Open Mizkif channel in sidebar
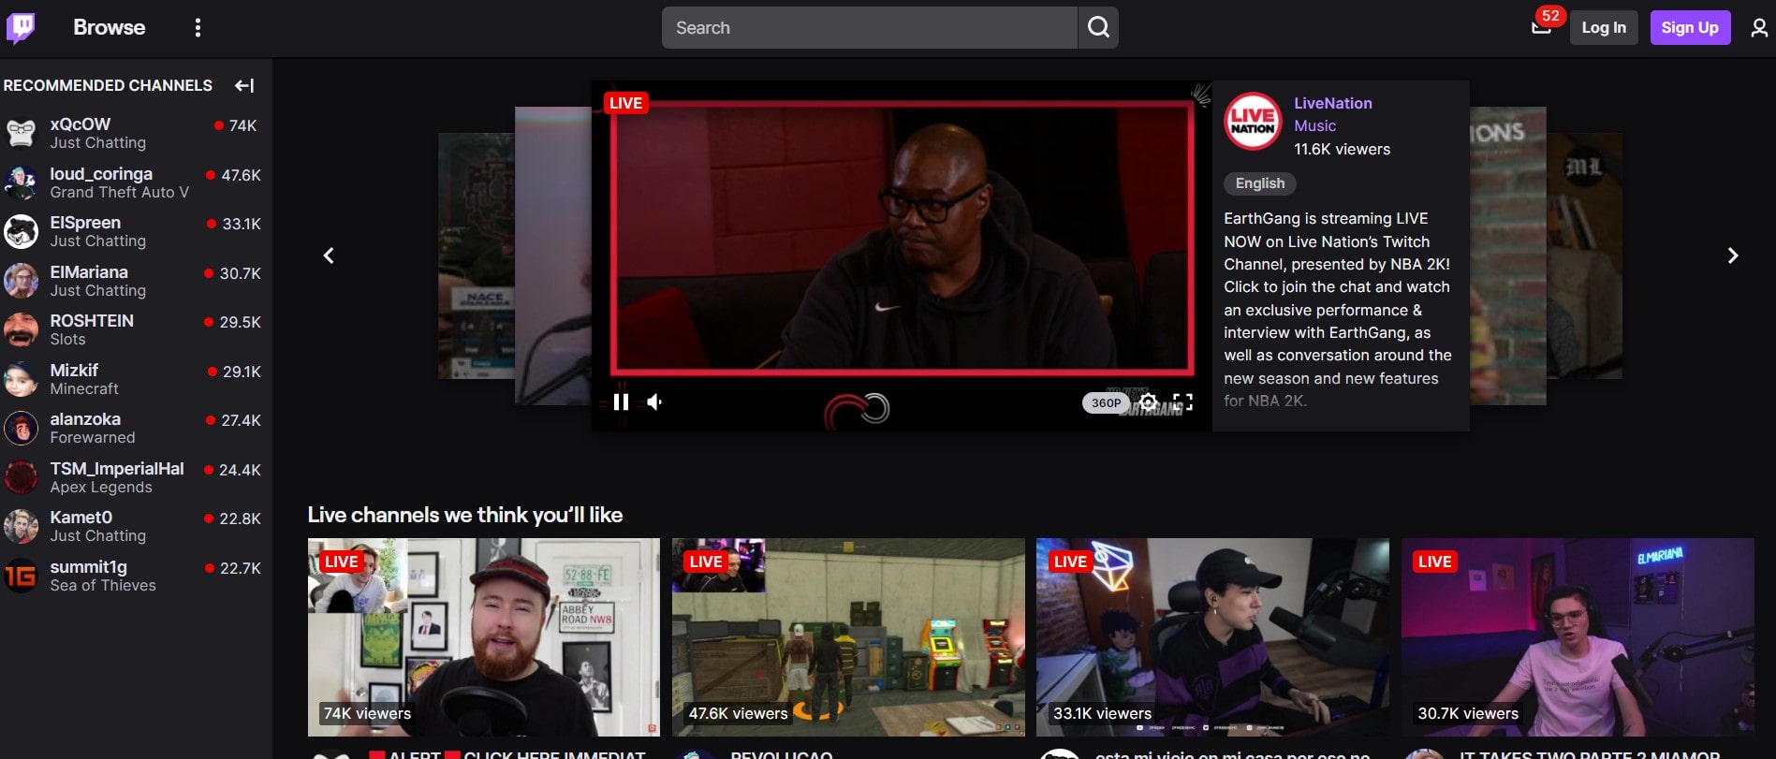Viewport: 1776px width, 759px height. (x=136, y=379)
